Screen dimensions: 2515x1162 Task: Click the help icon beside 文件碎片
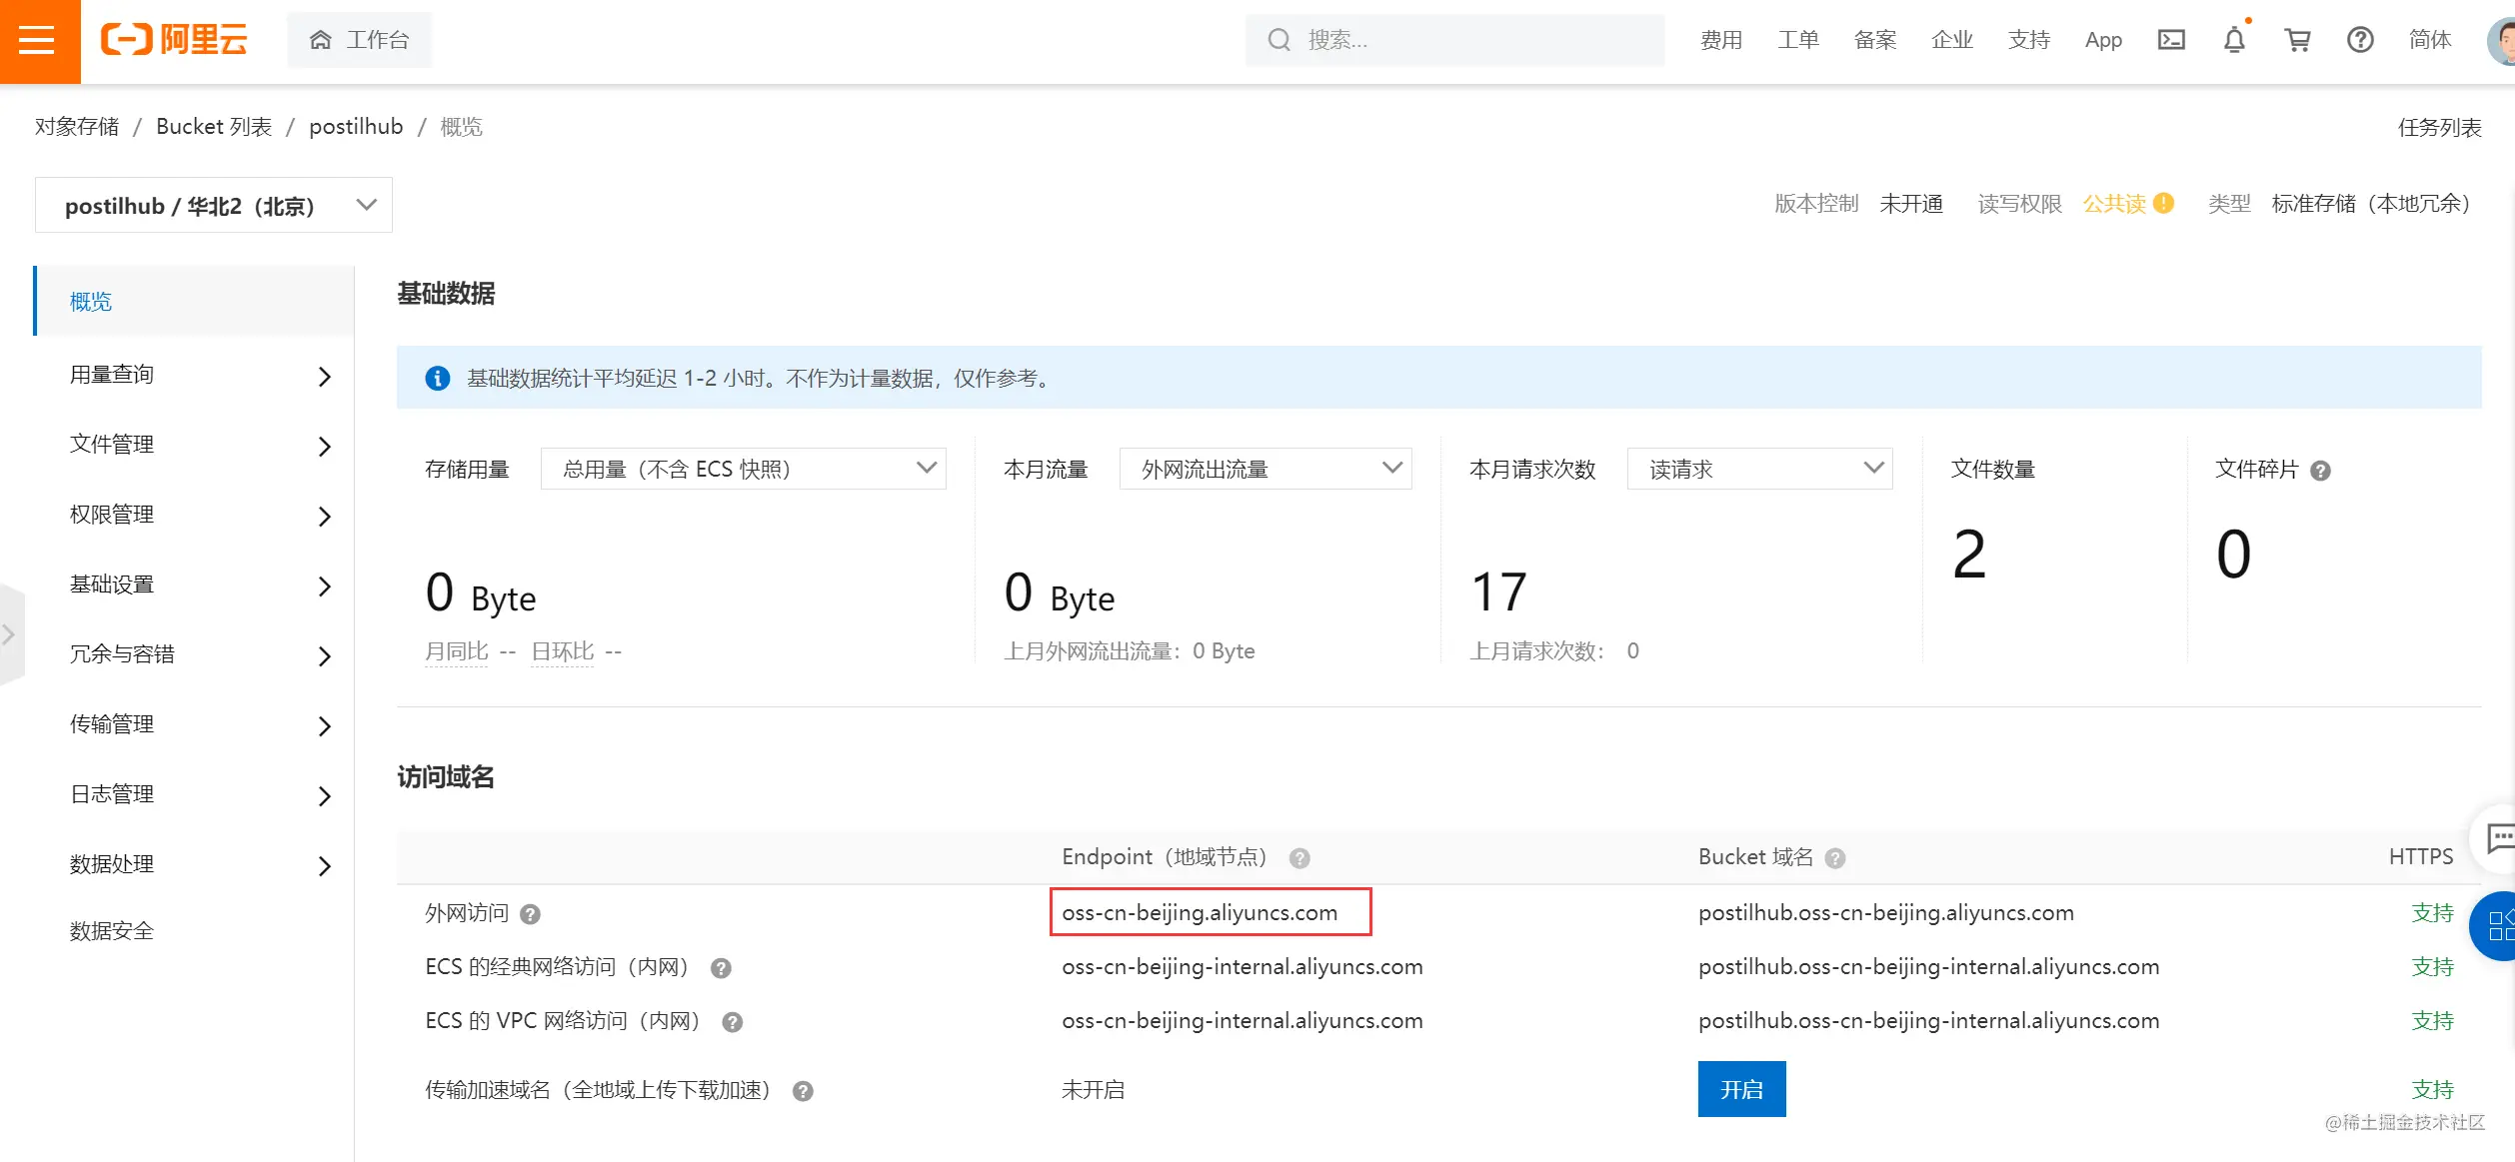coord(2321,471)
